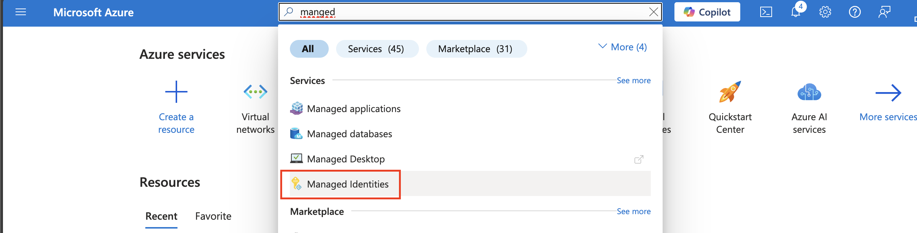Open the Quickstart Center rocket icon
The image size is (917, 233).
point(730,92)
